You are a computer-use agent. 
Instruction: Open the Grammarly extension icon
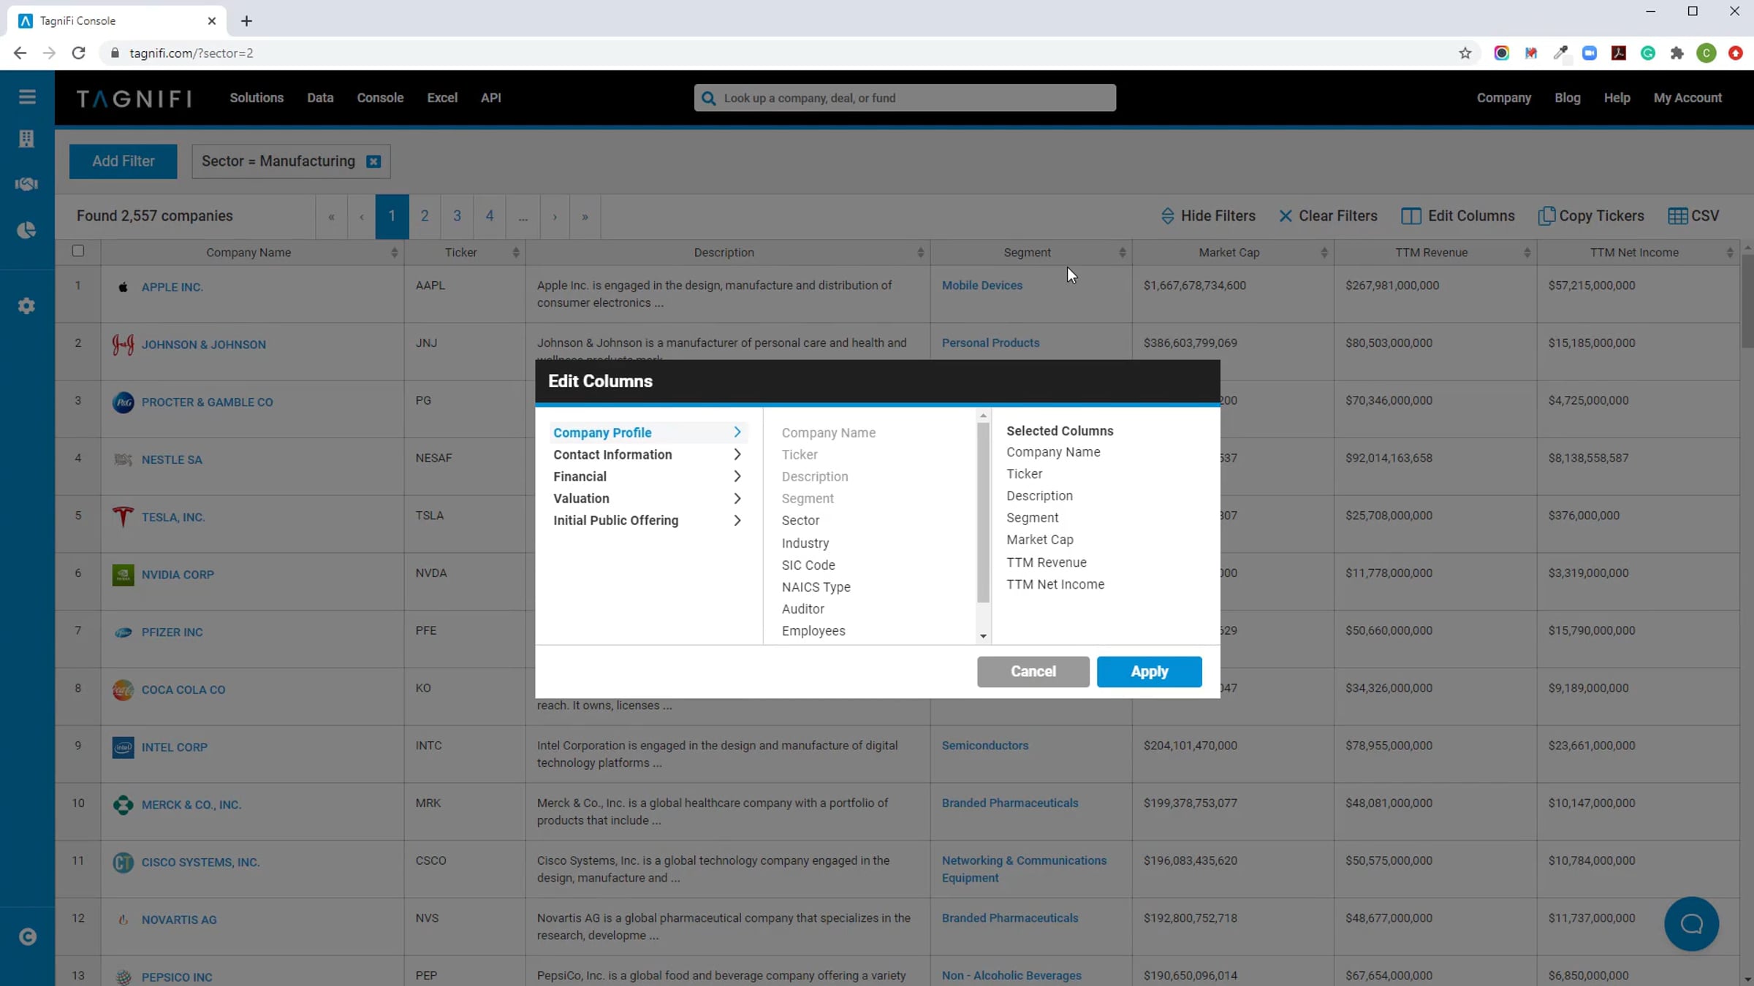pyautogui.click(x=1647, y=53)
